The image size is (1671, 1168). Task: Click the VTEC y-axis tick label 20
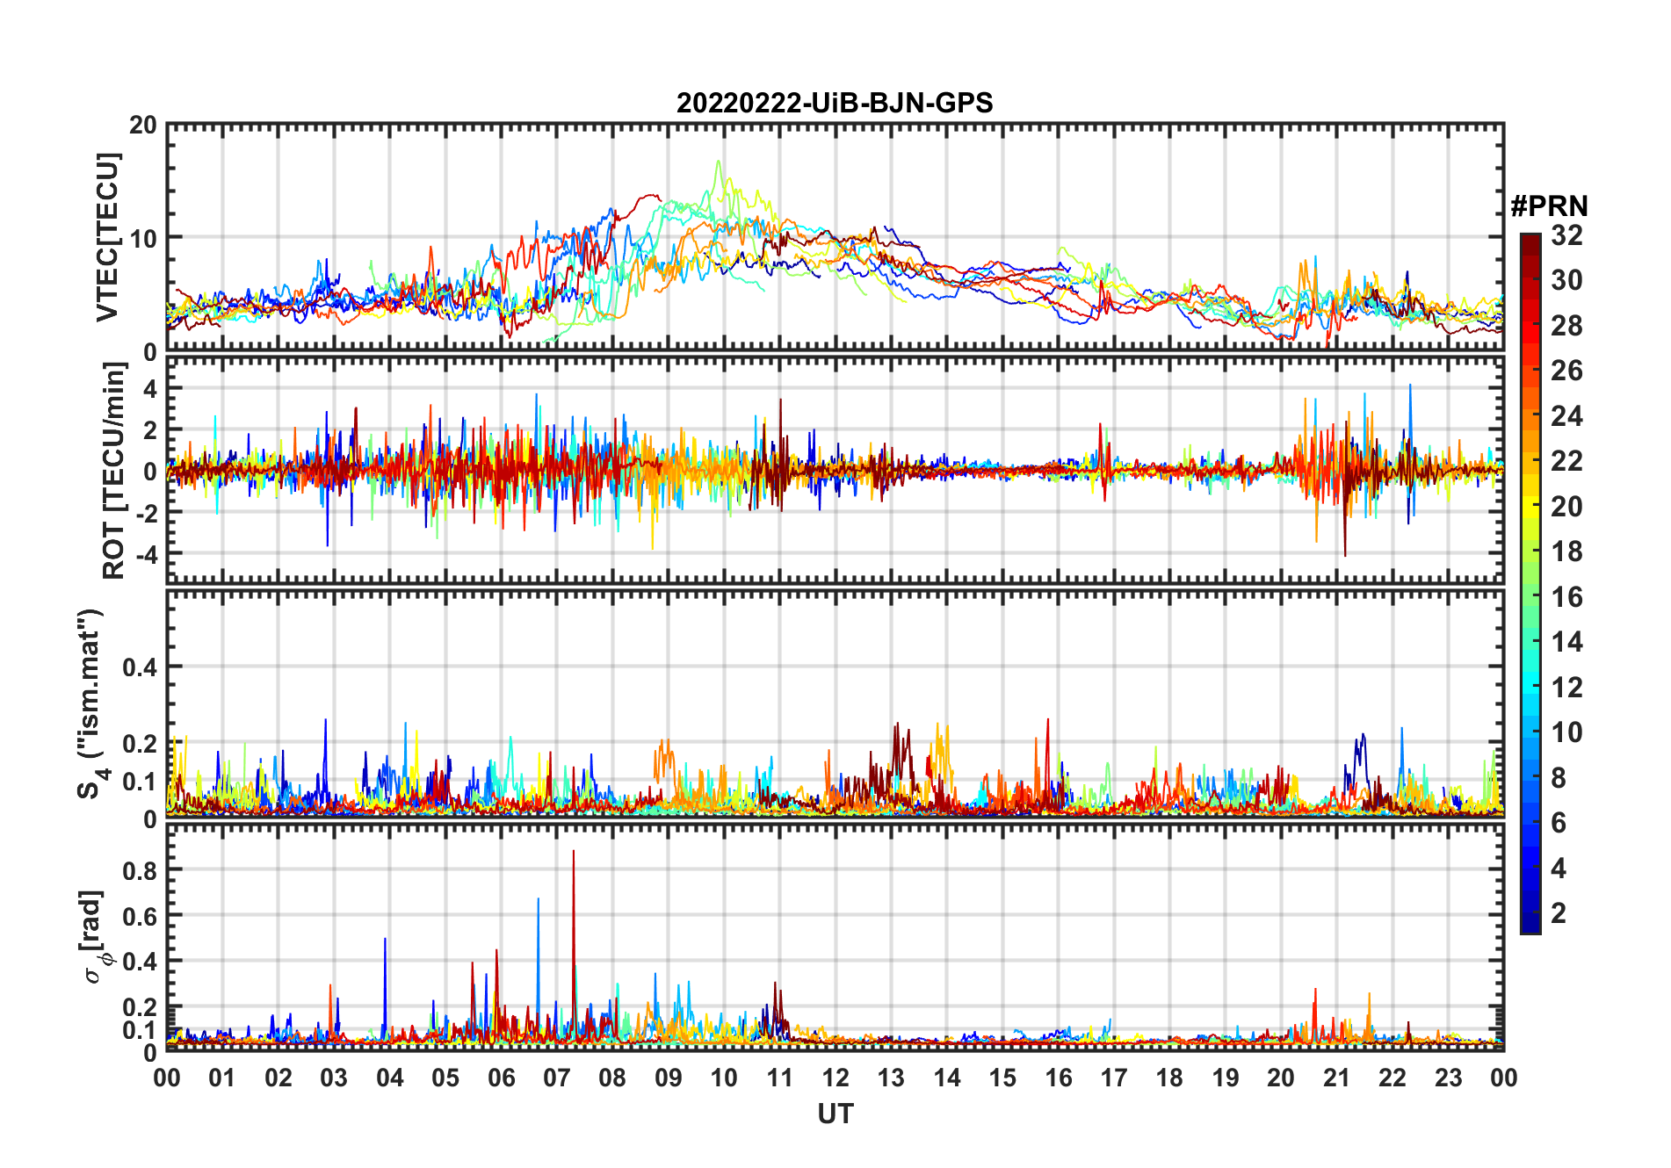pyautogui.click(x=142, y=126)
